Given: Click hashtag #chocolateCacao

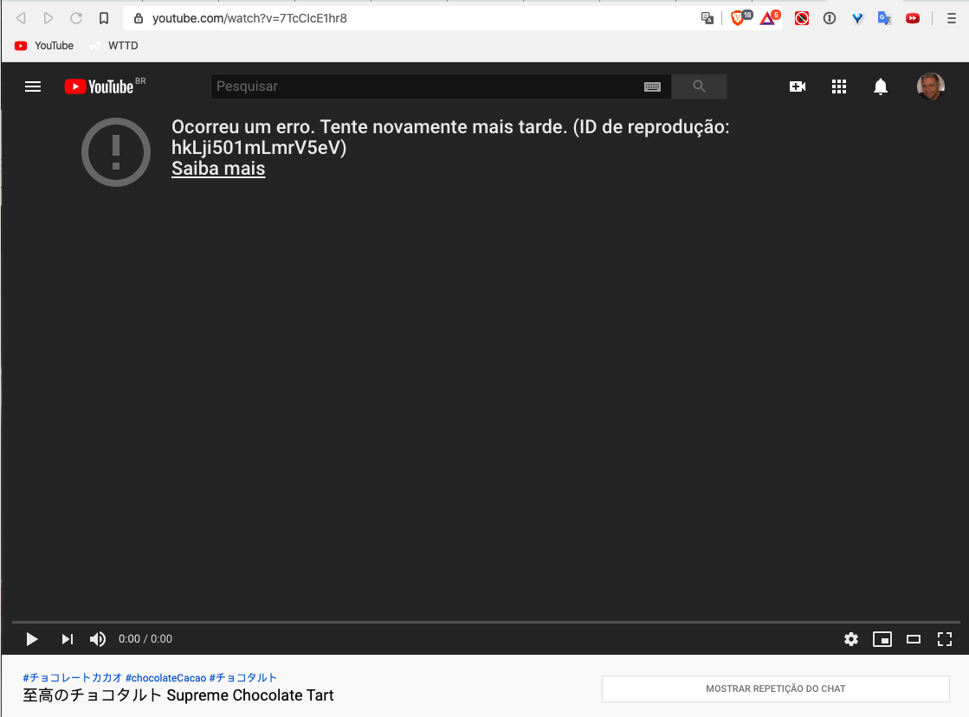Looking at the screenshot, I should (x=165, y=677).
